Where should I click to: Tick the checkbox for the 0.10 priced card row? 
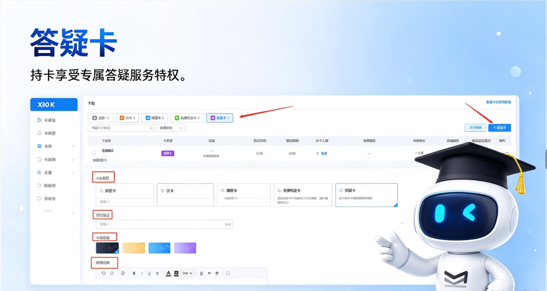(94, 153)
